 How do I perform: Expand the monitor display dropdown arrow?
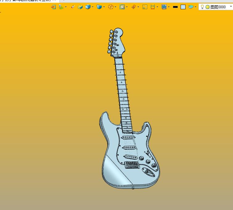coord(169,7)
